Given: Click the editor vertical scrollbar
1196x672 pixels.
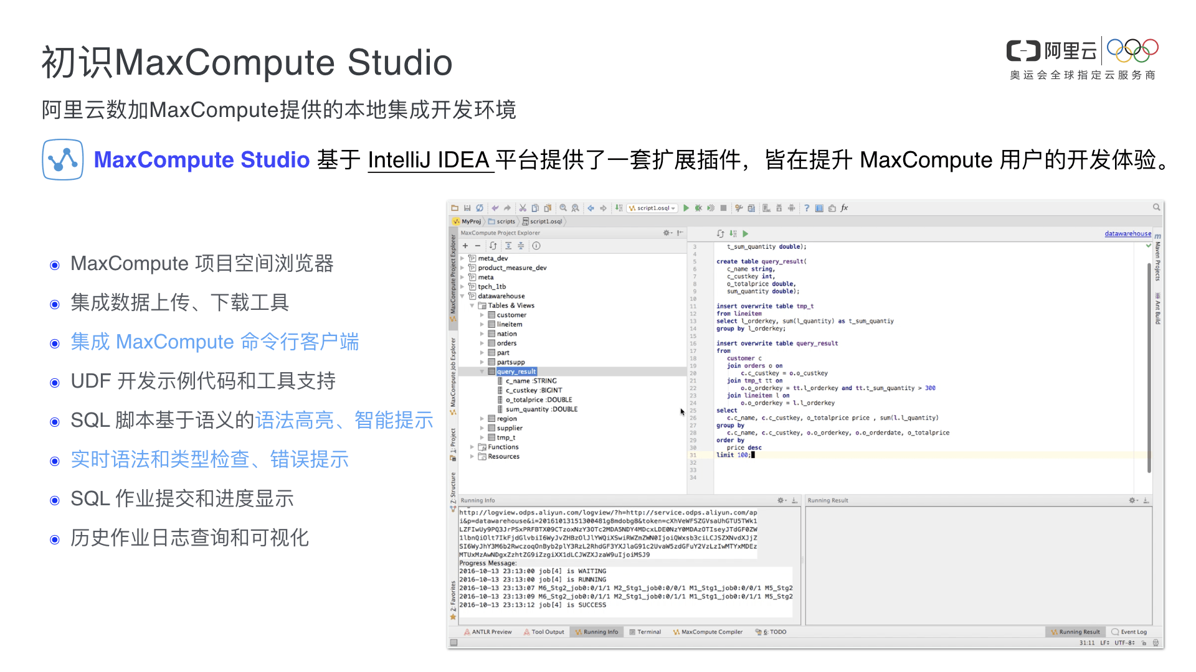Looking at the screenshot, I should pyautogui.click(x=1149, y=367).
